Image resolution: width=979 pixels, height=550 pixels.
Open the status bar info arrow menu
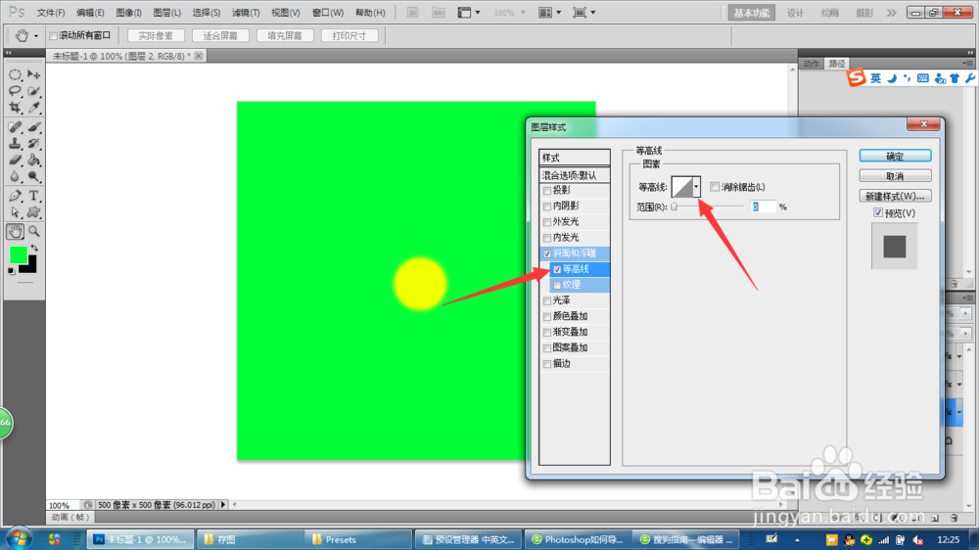pyautogui.click(x=223, y=504)
